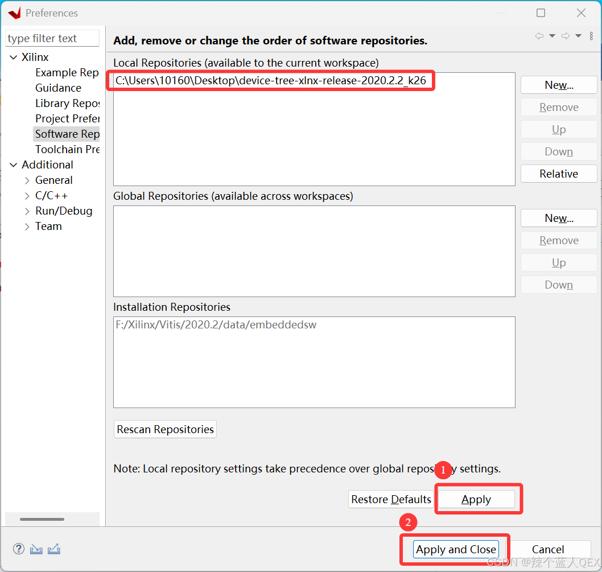Click the forward navigation arrow icon
Image resolution: width=602 pixels, height=572 pixels.
coord(566,36)
